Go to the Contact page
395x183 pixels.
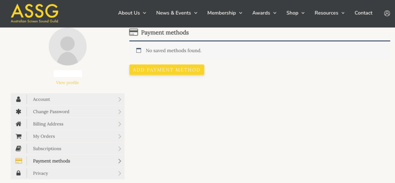(x=363, y=13)
